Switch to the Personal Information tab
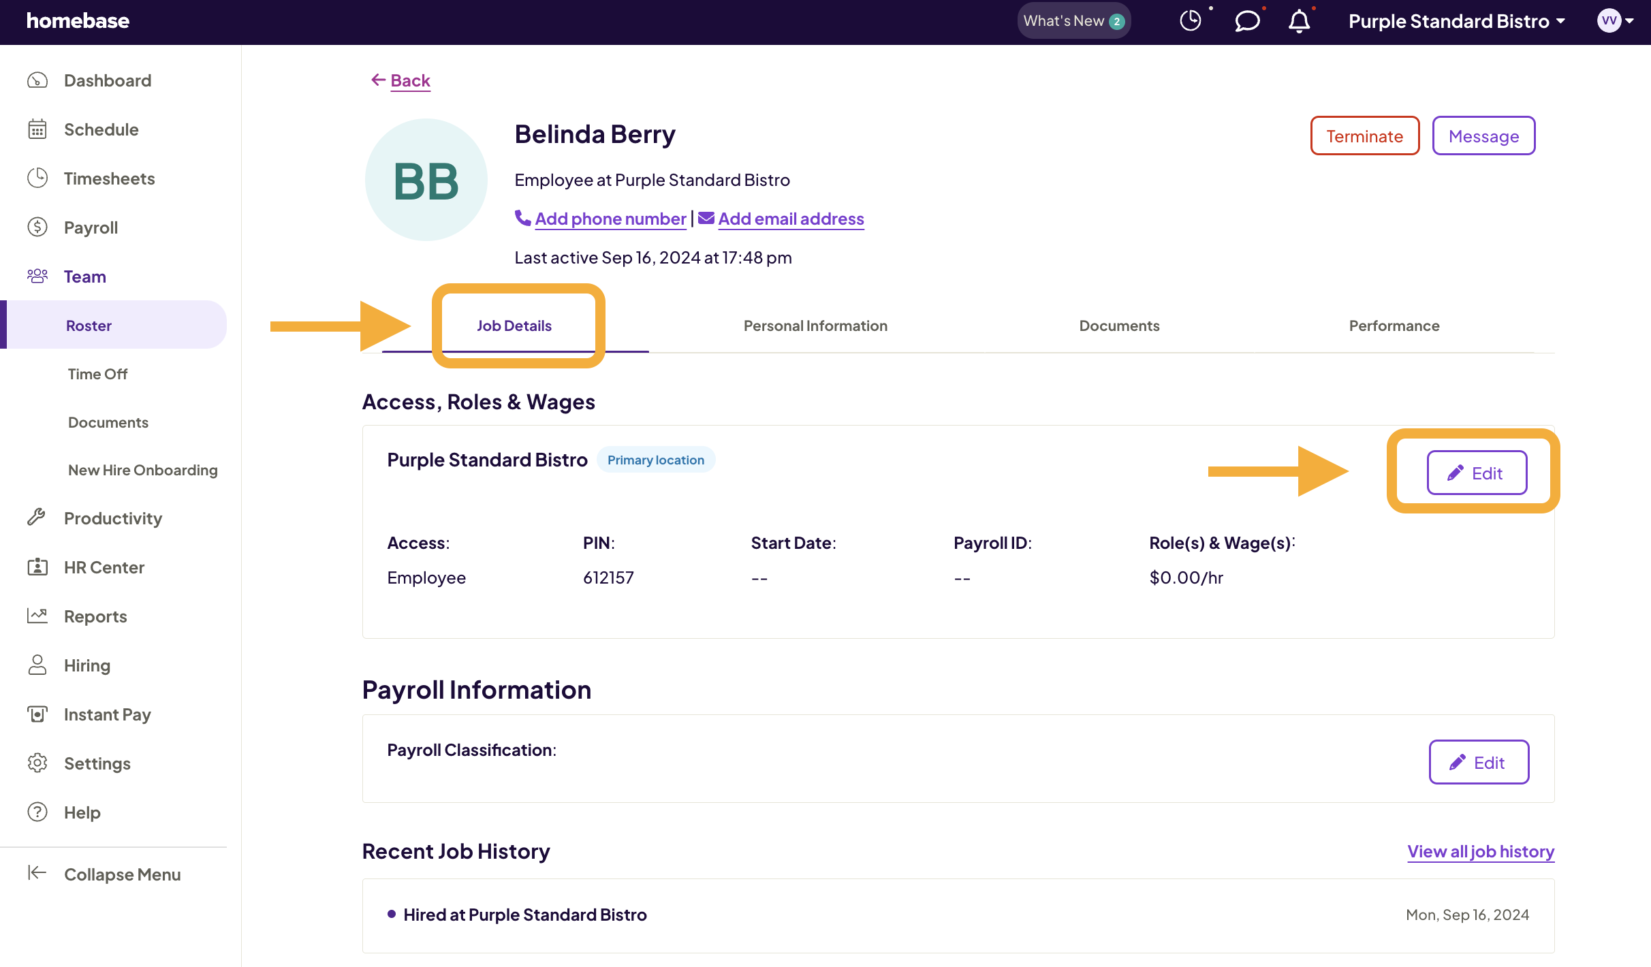 815,326
